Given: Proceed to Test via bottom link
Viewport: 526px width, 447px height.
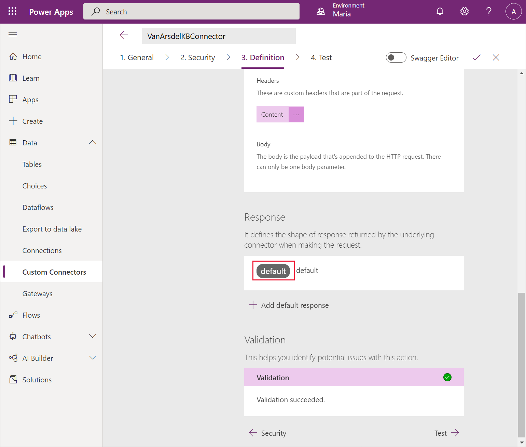Looking at the screenshot, I should click(447, 433).
